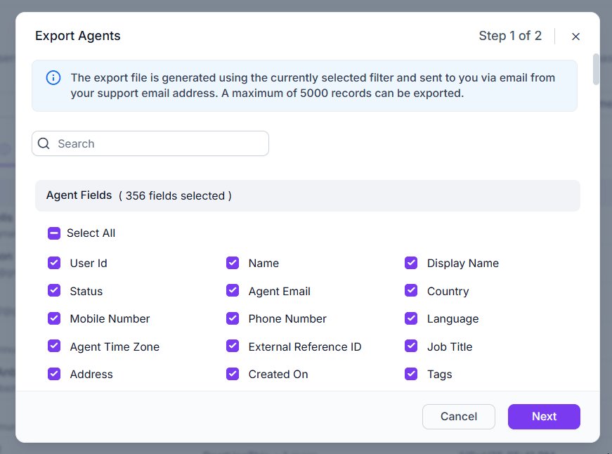This screenshot has height=454, width=612.
Task: Click the magnifier search icon
Action: click(x=44, y=143)
